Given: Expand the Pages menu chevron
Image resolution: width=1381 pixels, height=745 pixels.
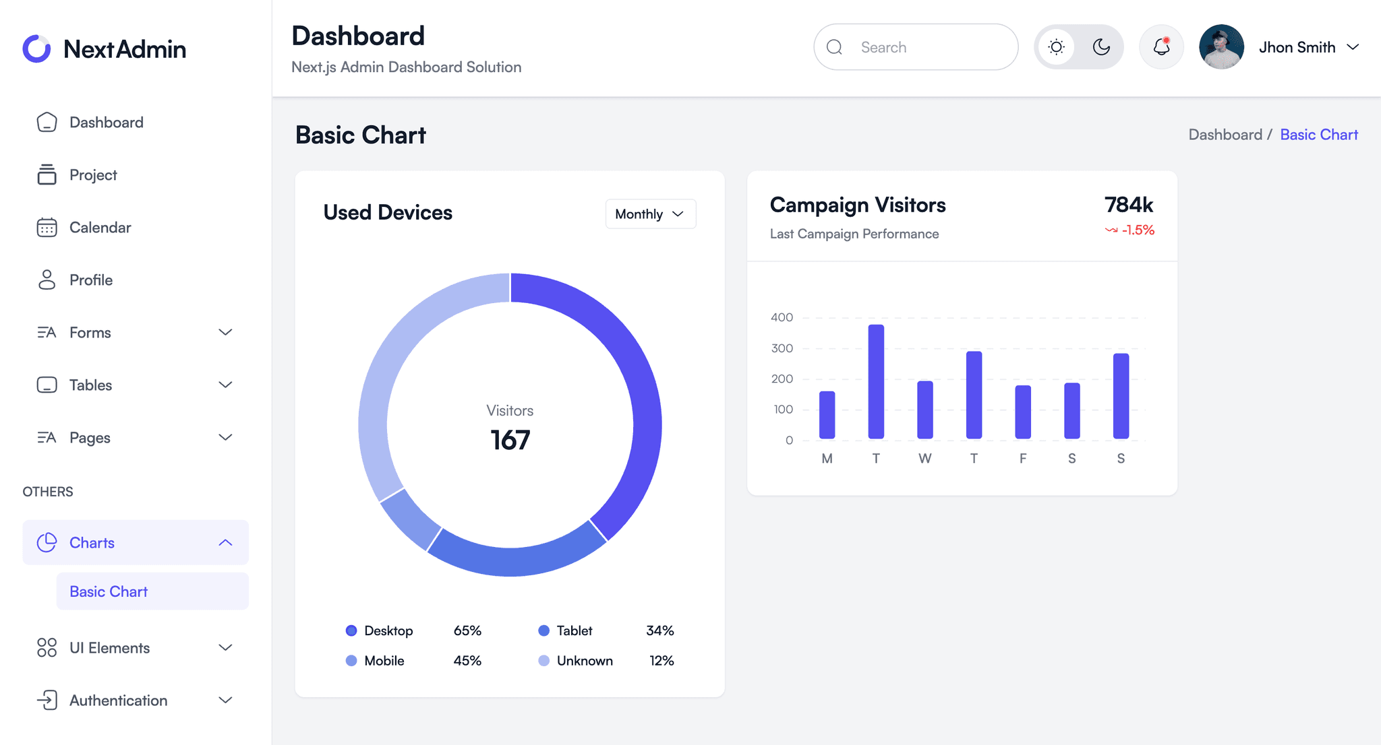Looking at the screenshot, I should 226,437.
